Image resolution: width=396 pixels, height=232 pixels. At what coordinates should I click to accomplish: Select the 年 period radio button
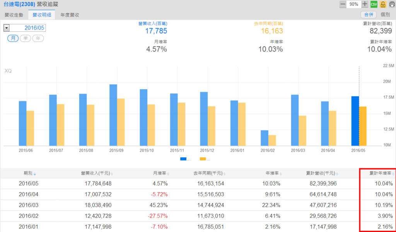tap(38, 38)
